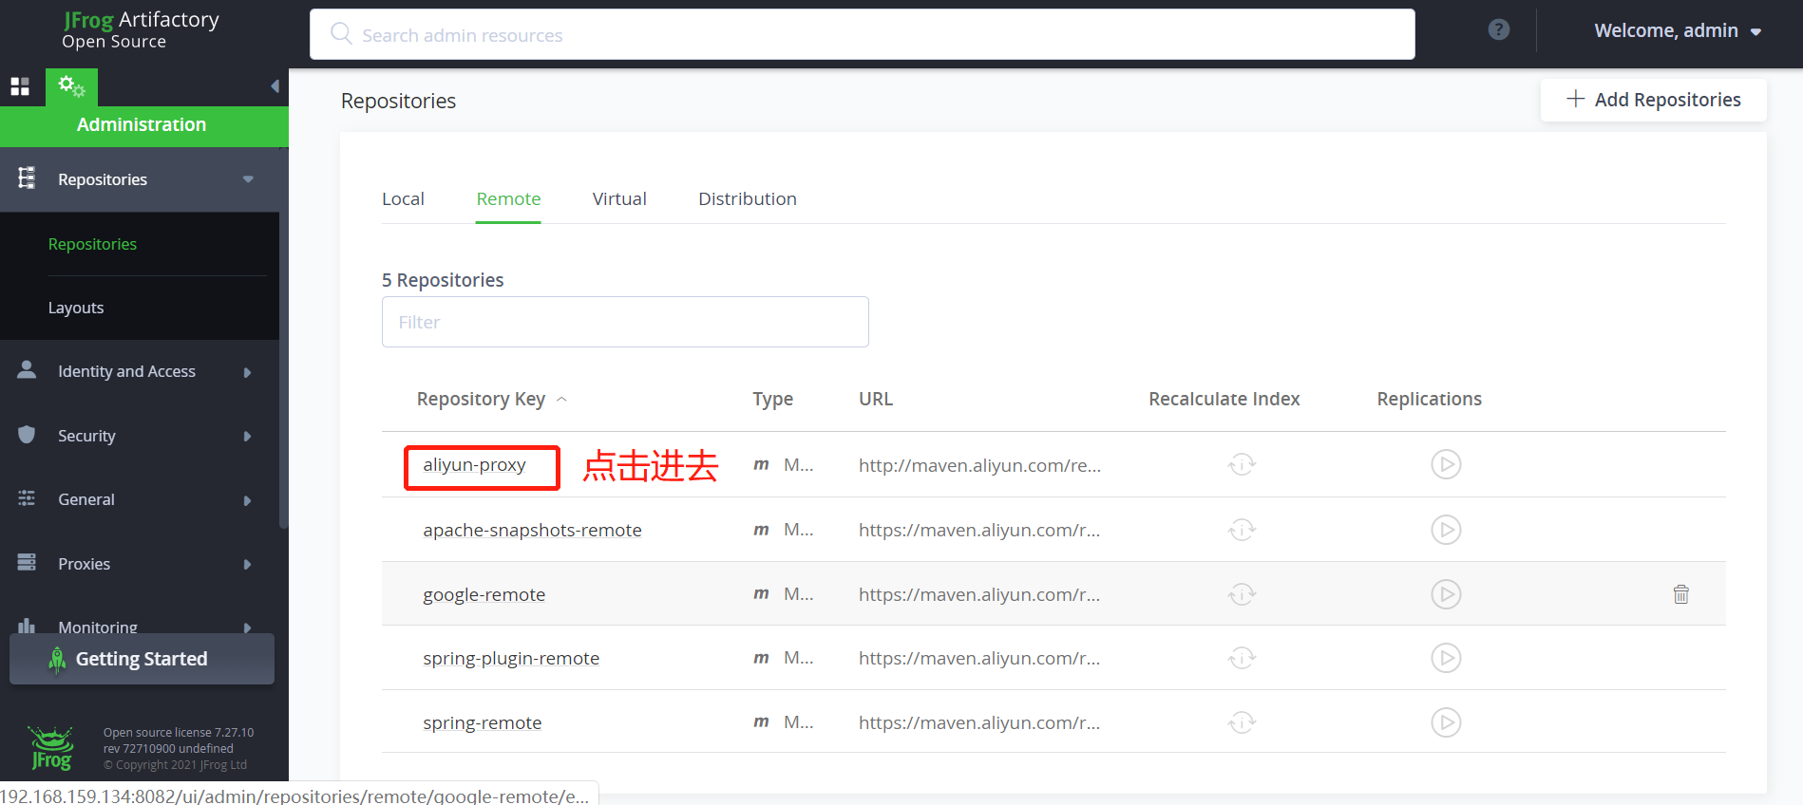Click the Recalculate Index column header
Image resolution: width=1803 pixels, height=805 pixels.
(x=1224, y=399)
